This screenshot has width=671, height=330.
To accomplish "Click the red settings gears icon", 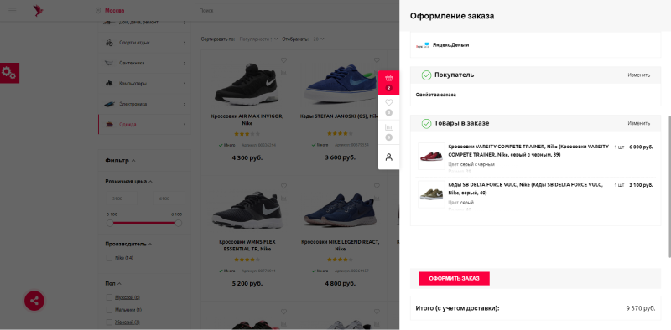I will [x=9, y=73].
